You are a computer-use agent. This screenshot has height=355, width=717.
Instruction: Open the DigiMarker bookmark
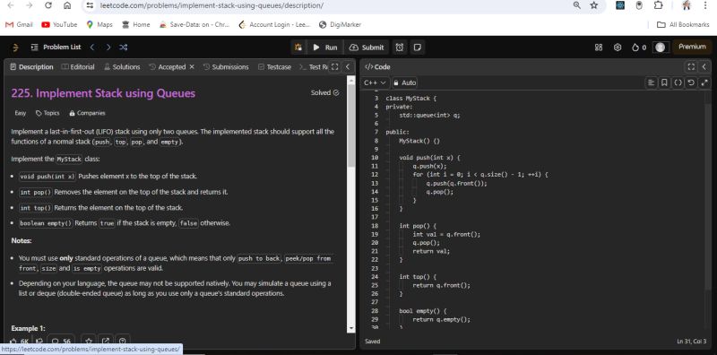(x=341, y=25)
